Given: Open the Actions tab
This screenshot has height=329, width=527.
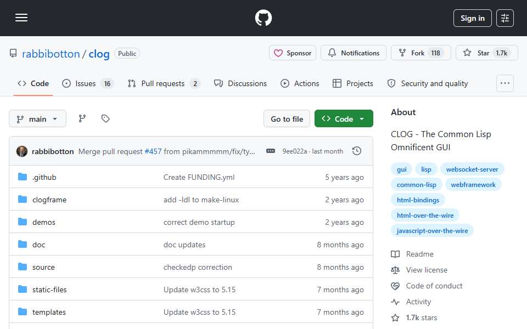Looking at the screenshot, I should [300, 83].
